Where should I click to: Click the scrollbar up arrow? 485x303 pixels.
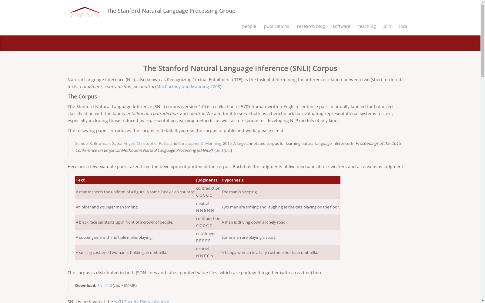(483, 2)
